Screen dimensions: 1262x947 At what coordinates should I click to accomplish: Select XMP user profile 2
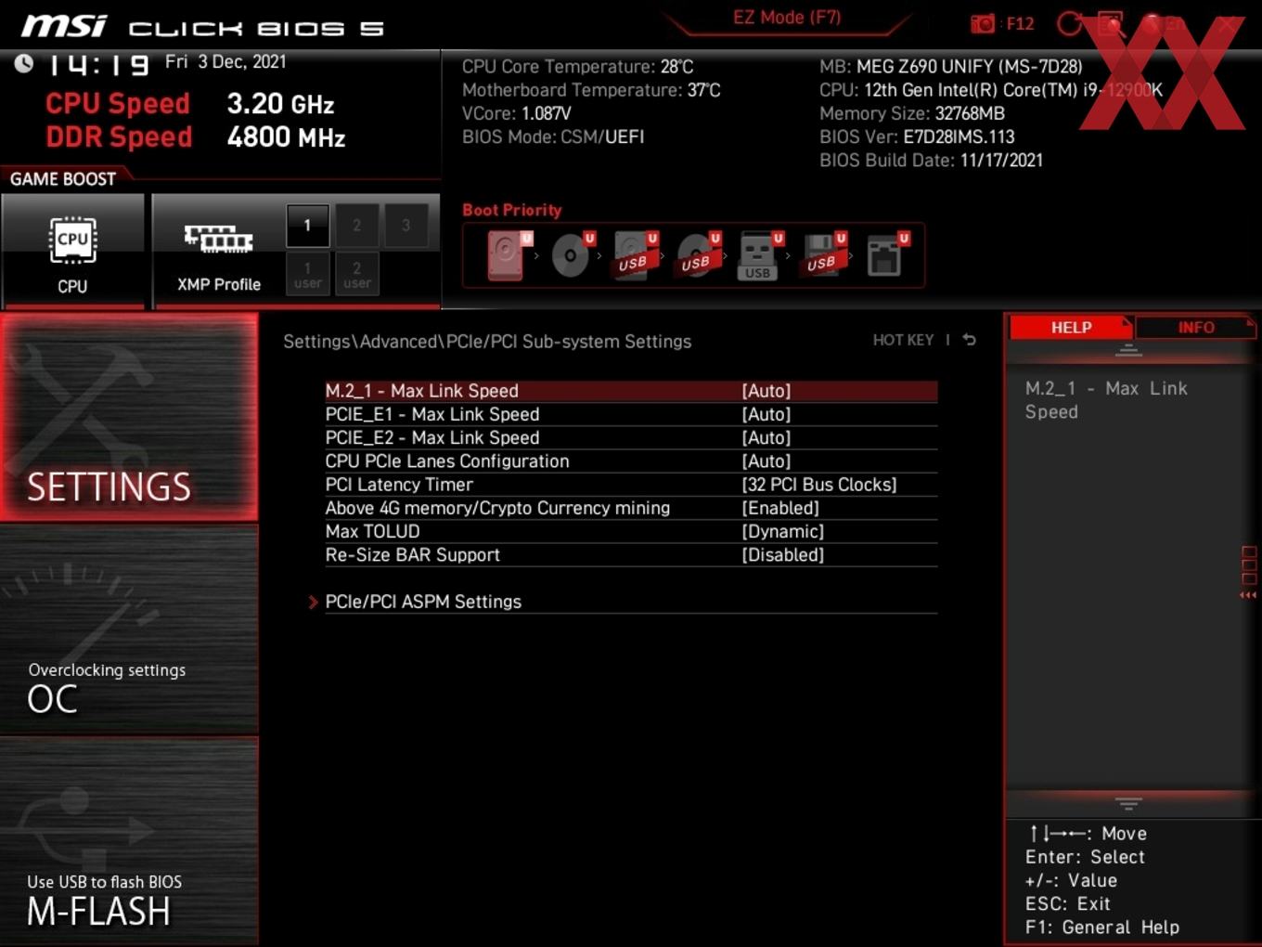(x=356, y=274)
